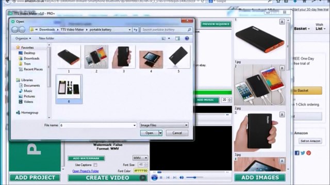Expand the File name history dropdown
Image resolution: width=330 pixels, height=185 pixels.
135,125
